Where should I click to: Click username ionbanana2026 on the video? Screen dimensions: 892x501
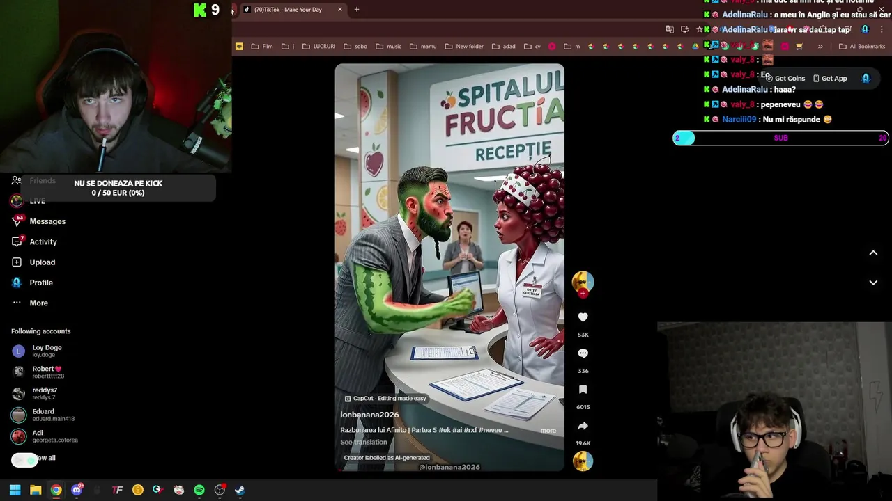pos(369,415)
